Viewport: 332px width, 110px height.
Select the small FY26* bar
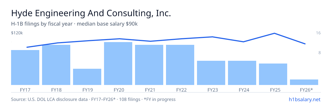pos(304,82)
